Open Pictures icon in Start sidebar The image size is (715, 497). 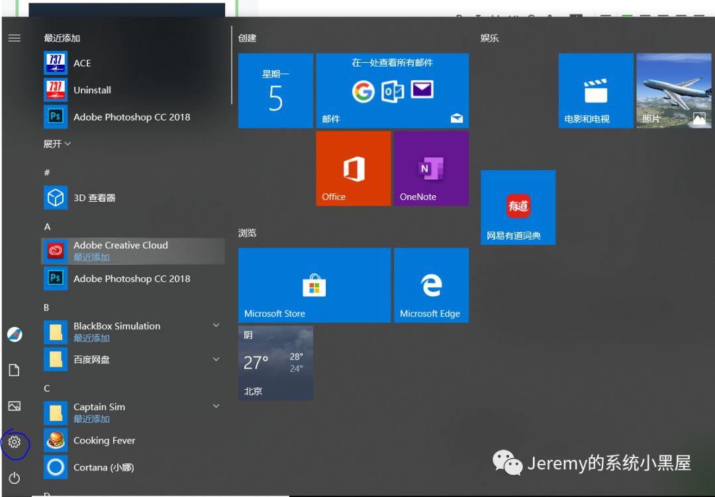[14, 406]
